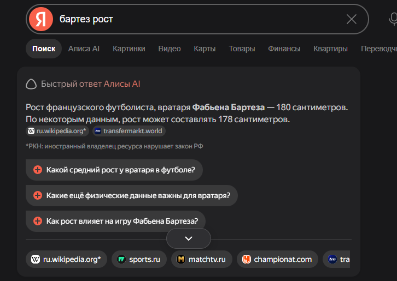Screen dimensions: 397x281
Task: Switch to the Картинки tab
Action: (x=129, y=49)
